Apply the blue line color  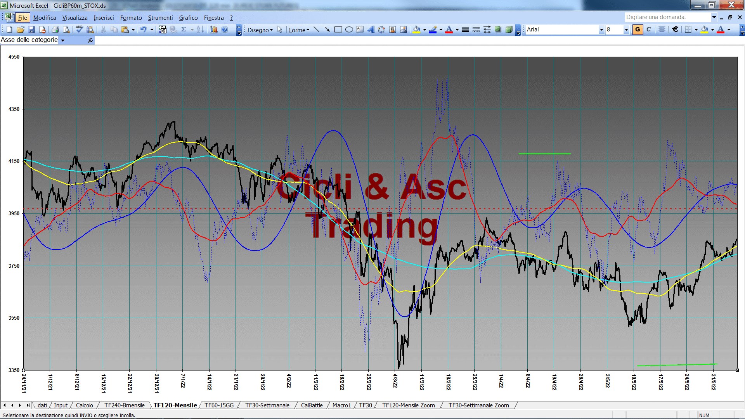tap(433, 29)
